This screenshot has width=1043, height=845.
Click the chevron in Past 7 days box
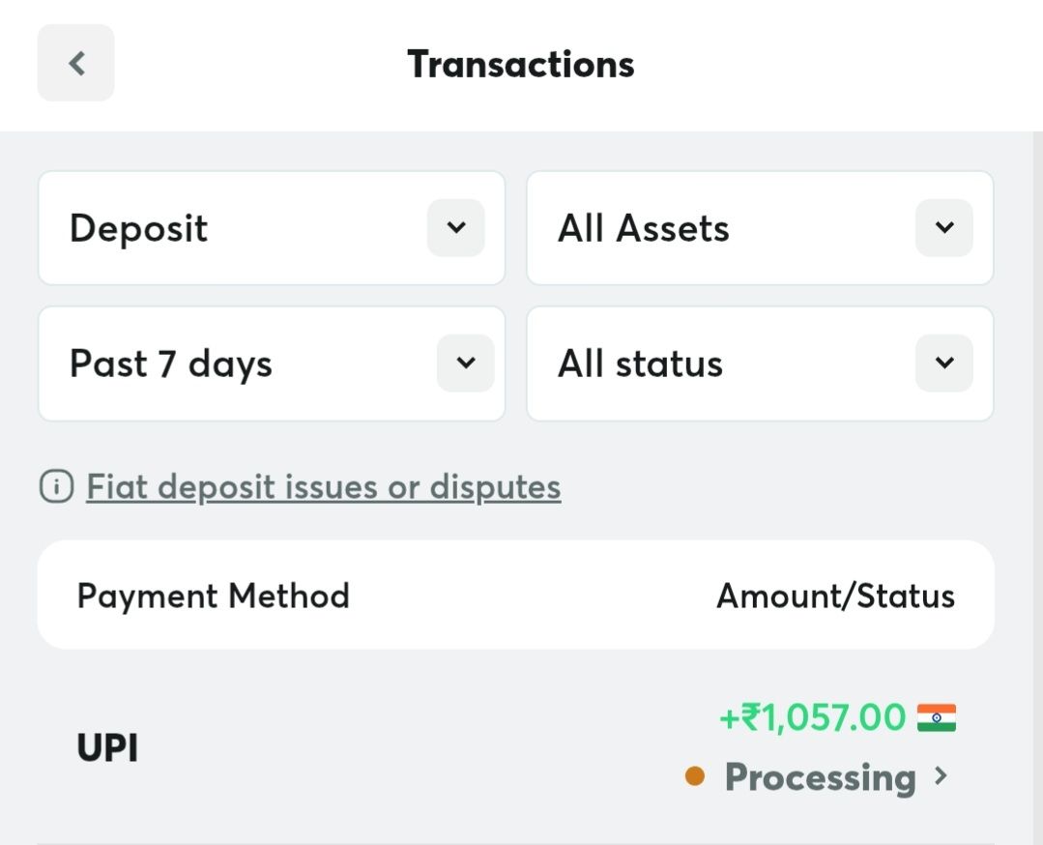click(466, 363)
